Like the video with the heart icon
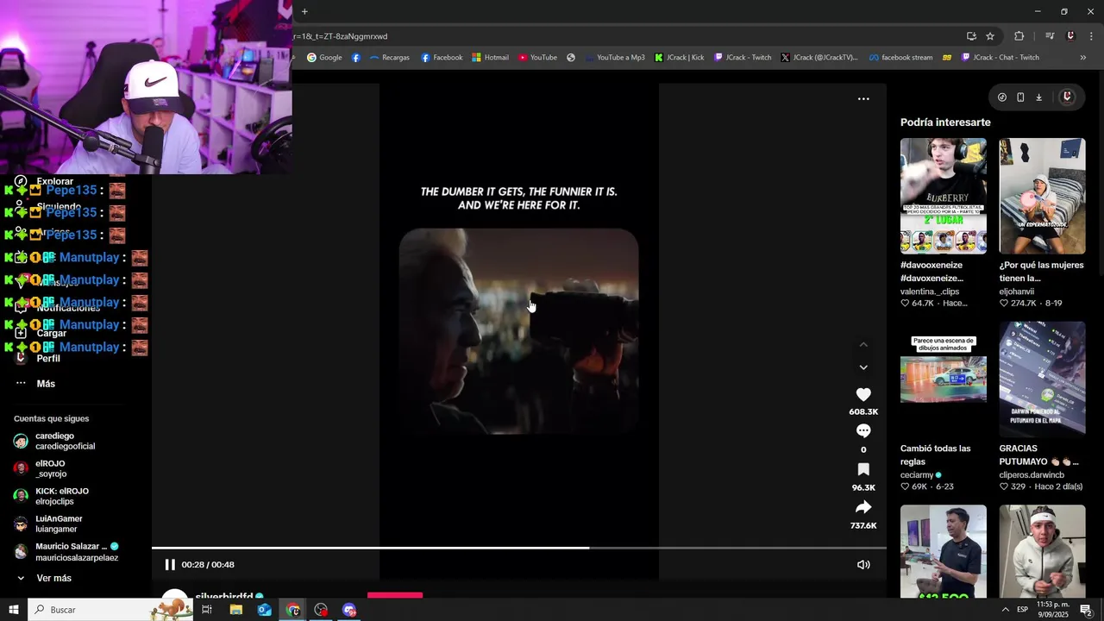Viewport: 1104px width, 621px height. click(x=863, y=395)
